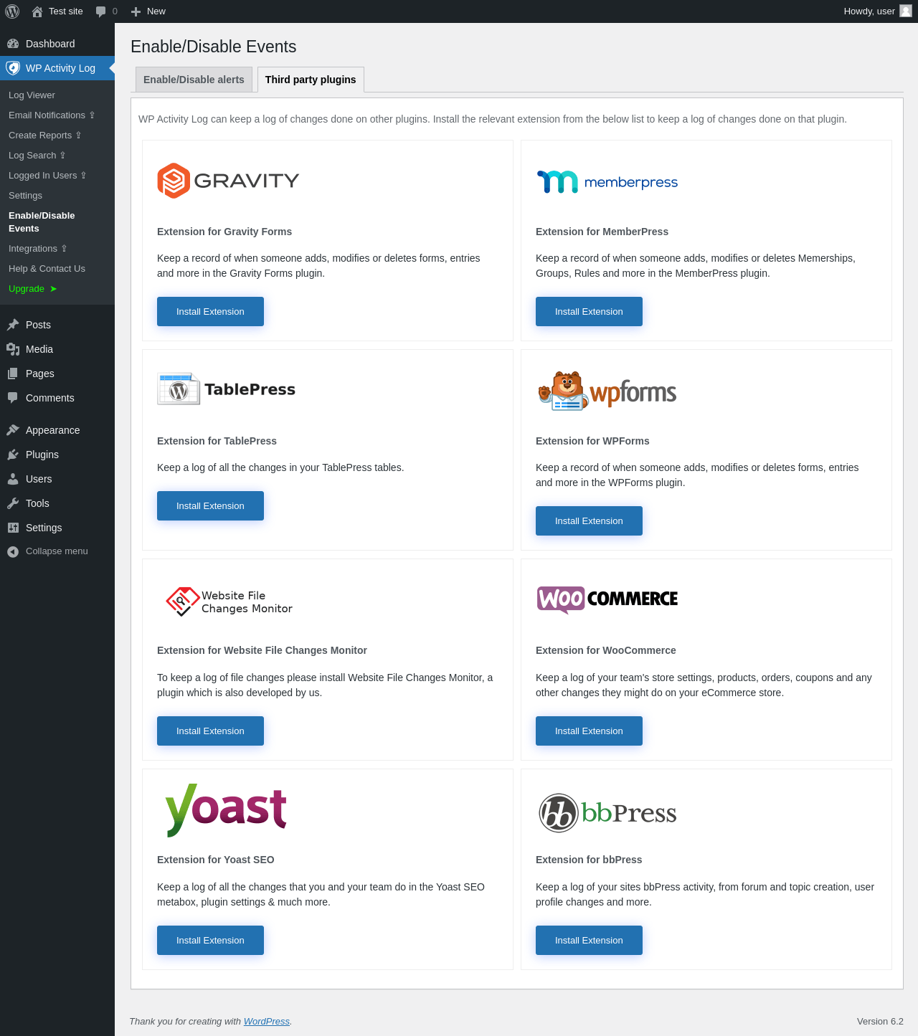Click the plus icon next to New

tap(136, 11)
